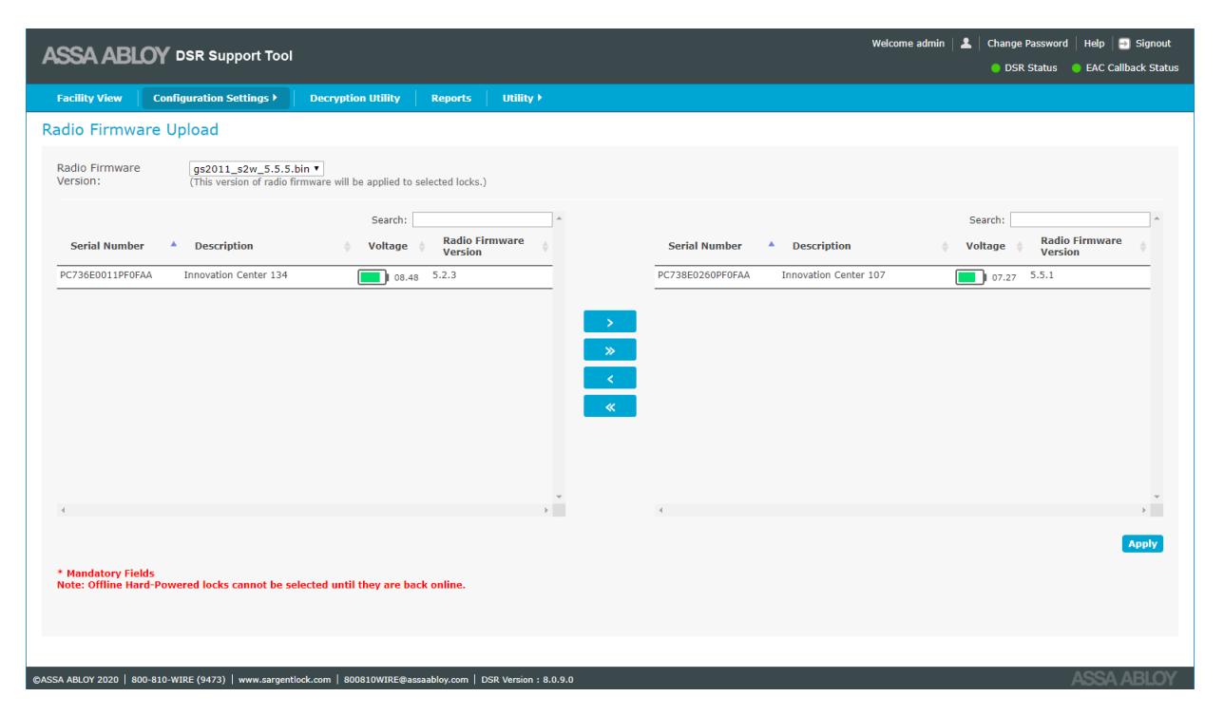1224x715 pixels.
Task: Select row PC738E0260PF0FAA
Action: point(903,277)
